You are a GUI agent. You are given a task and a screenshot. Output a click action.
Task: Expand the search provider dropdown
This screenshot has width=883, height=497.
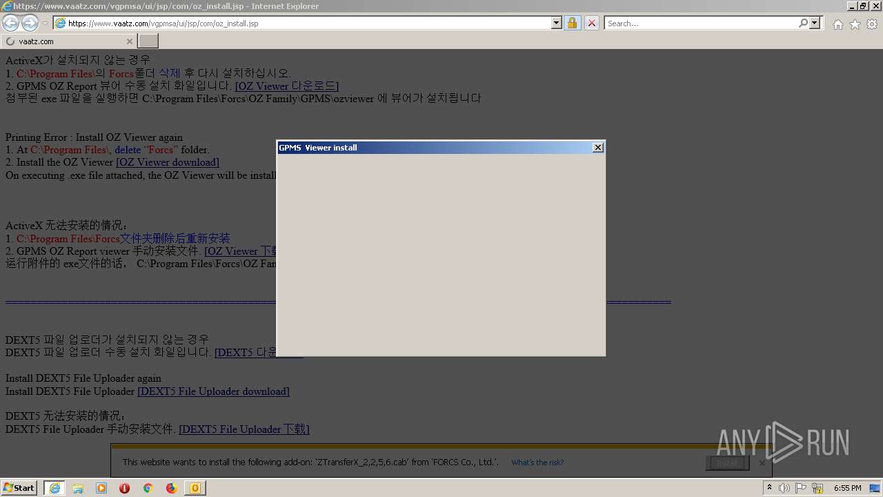point(815,23)
